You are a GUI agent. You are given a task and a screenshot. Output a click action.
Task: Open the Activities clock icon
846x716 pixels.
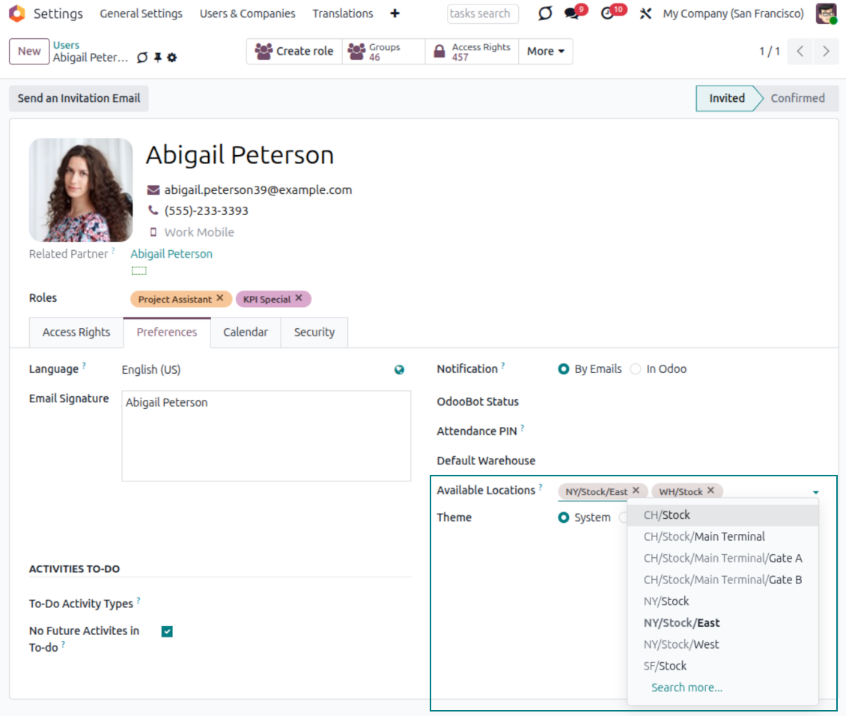[x=609, y=13]
